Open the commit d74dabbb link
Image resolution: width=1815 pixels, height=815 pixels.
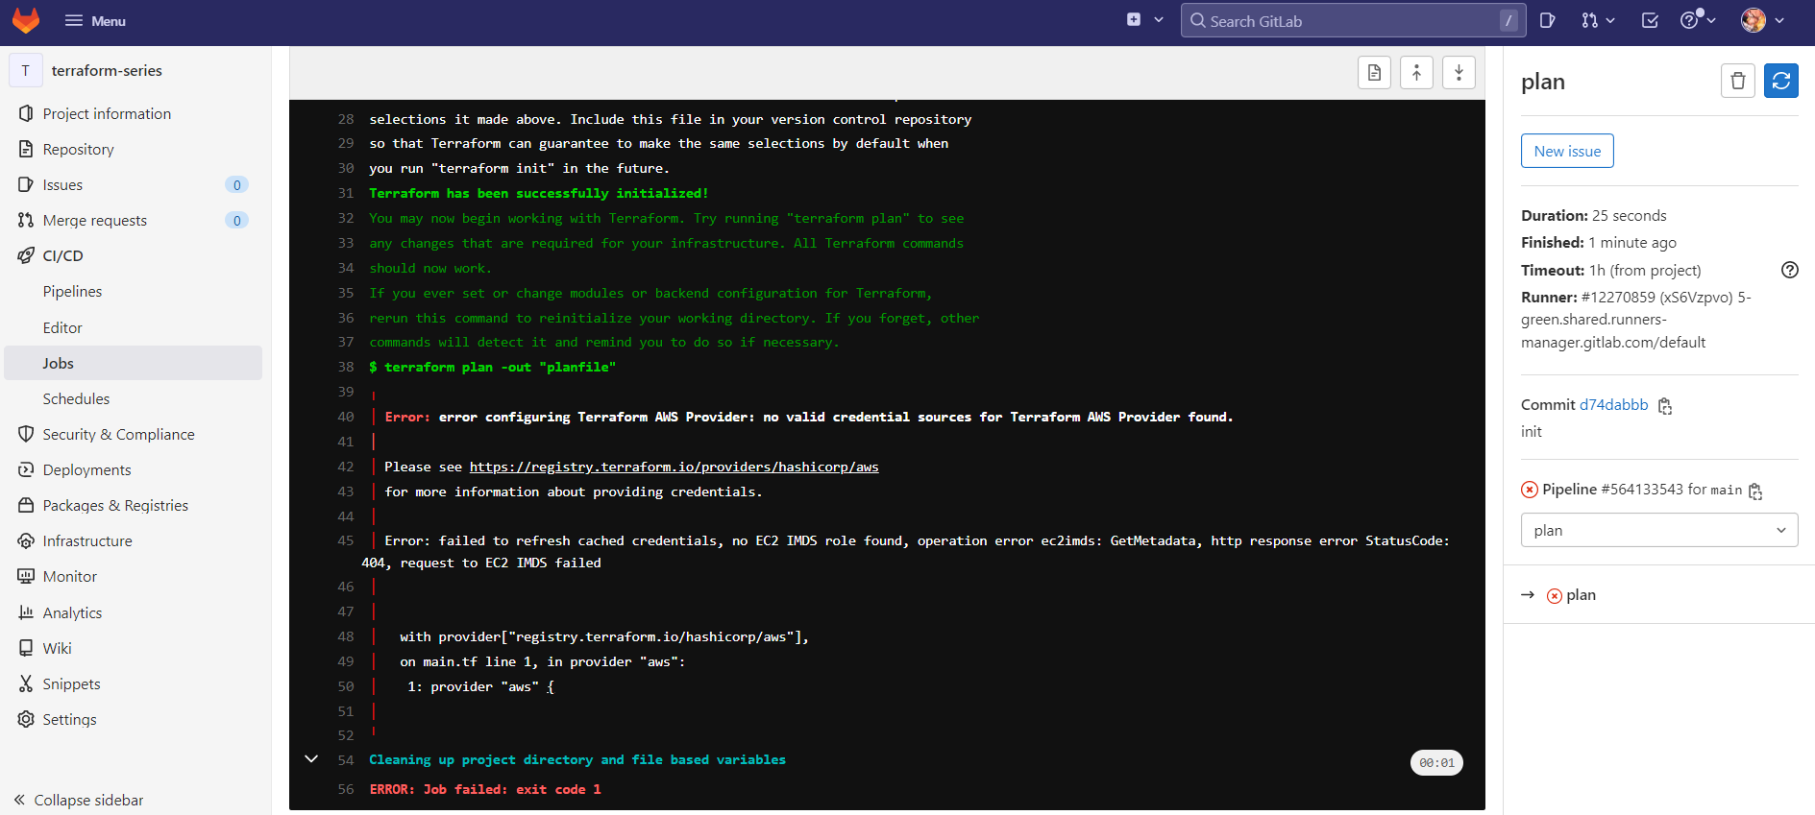coord(1613,404)
